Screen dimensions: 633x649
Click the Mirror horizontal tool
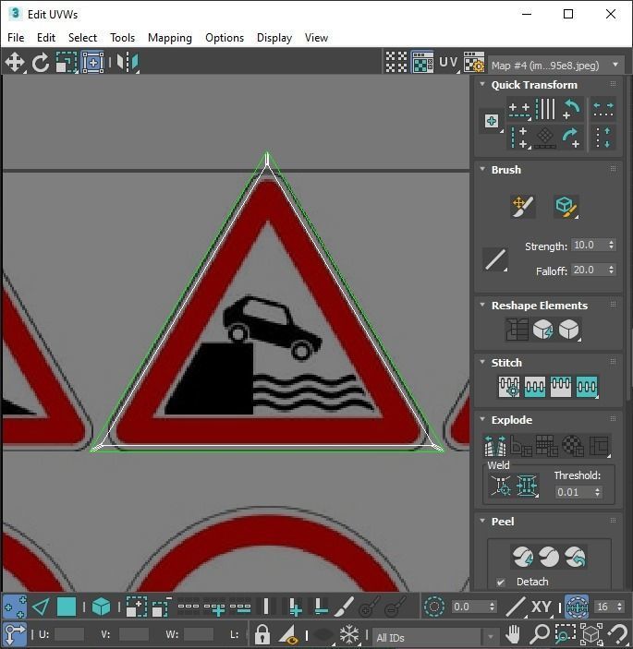[x=128, y=63]
